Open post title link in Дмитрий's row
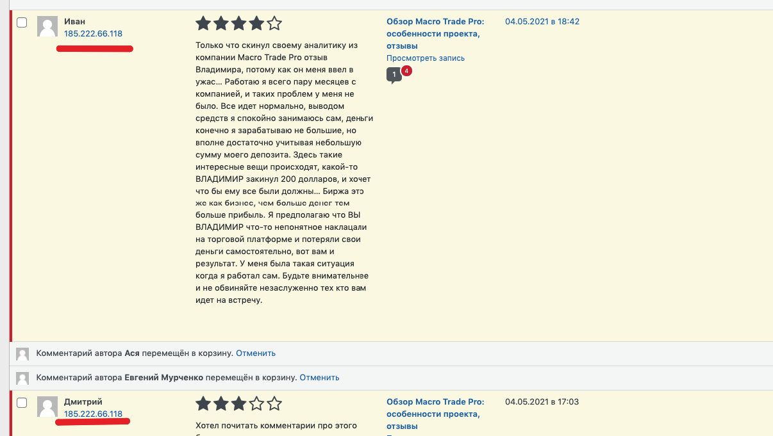Image resolution: width=773 pixels, height=436 pixels. tap(435, 414)
